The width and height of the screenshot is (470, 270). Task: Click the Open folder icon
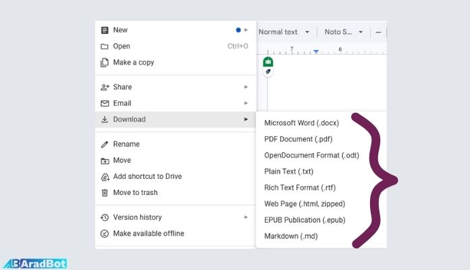tap(105, 47)
